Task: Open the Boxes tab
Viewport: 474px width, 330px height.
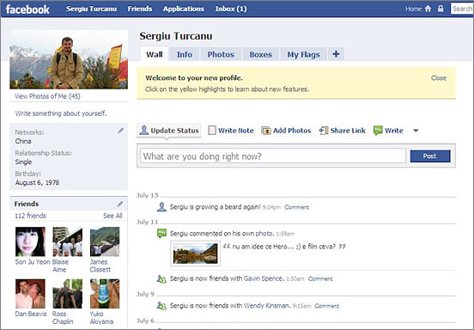Action: tap(260, 54)
